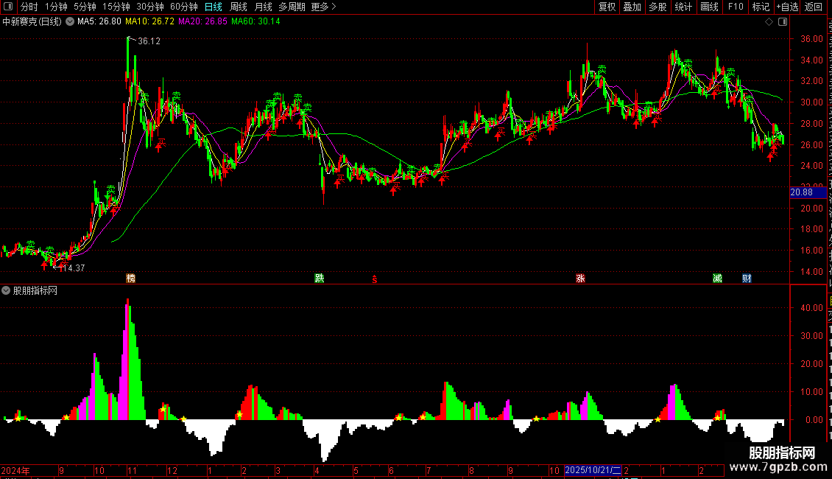Click the green 跌 event marker
This screenshot has height=479, width=832.
(x=320, y=279)
